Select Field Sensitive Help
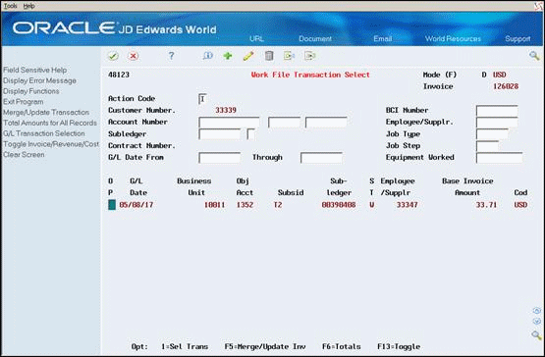 [x=34, y=71]
